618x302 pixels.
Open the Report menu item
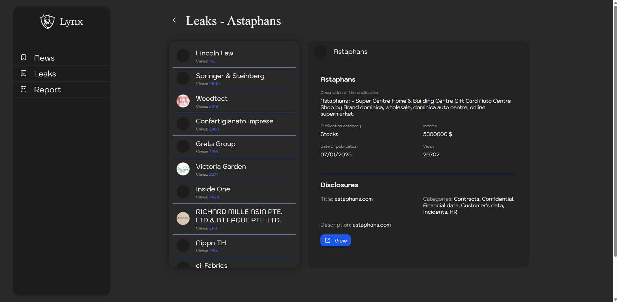coord(47,90)
